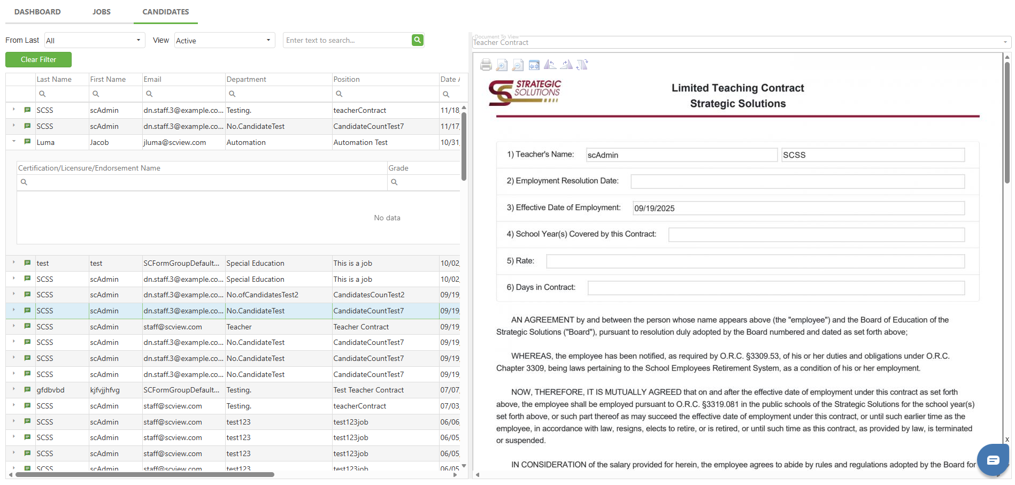Click the candidate grid vertical scrollbar
Viewport: 1015px width, 485px height.
(464, 146)
